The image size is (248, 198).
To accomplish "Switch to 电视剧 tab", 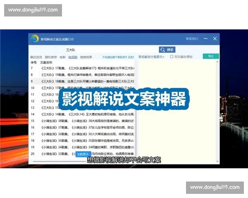I will [73, 57].
